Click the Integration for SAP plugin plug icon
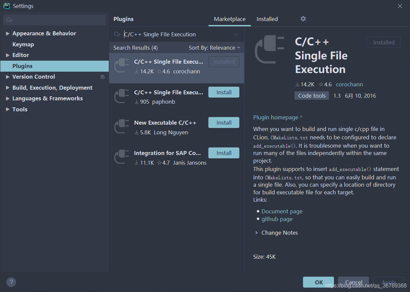 (121, 156)
